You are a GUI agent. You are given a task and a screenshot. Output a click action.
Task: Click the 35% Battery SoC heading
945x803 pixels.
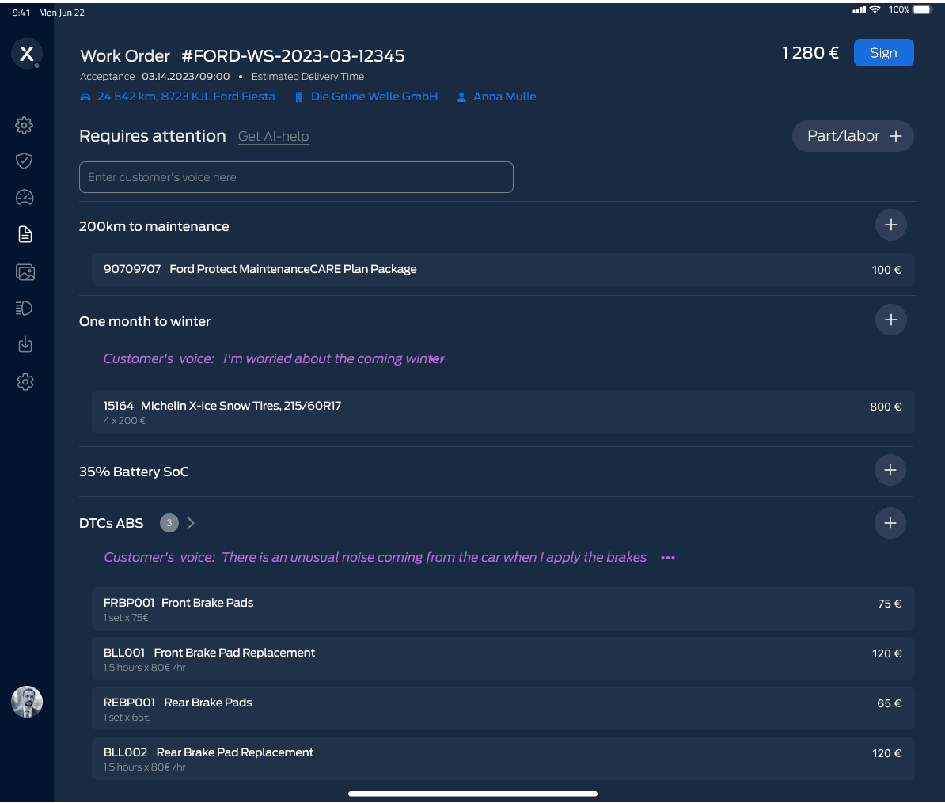coord(134,472)
